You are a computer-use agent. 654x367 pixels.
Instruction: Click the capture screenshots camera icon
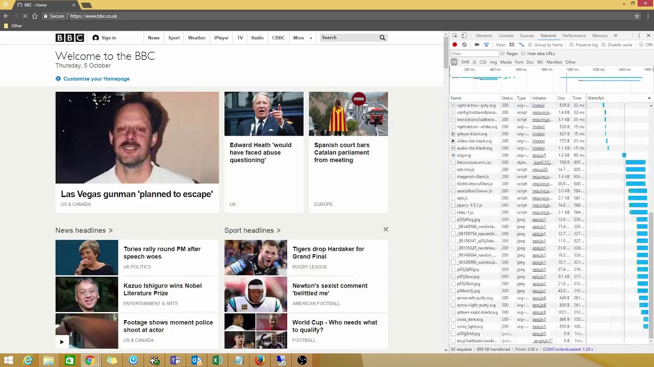pyautogui.click(x=477, y=45)
